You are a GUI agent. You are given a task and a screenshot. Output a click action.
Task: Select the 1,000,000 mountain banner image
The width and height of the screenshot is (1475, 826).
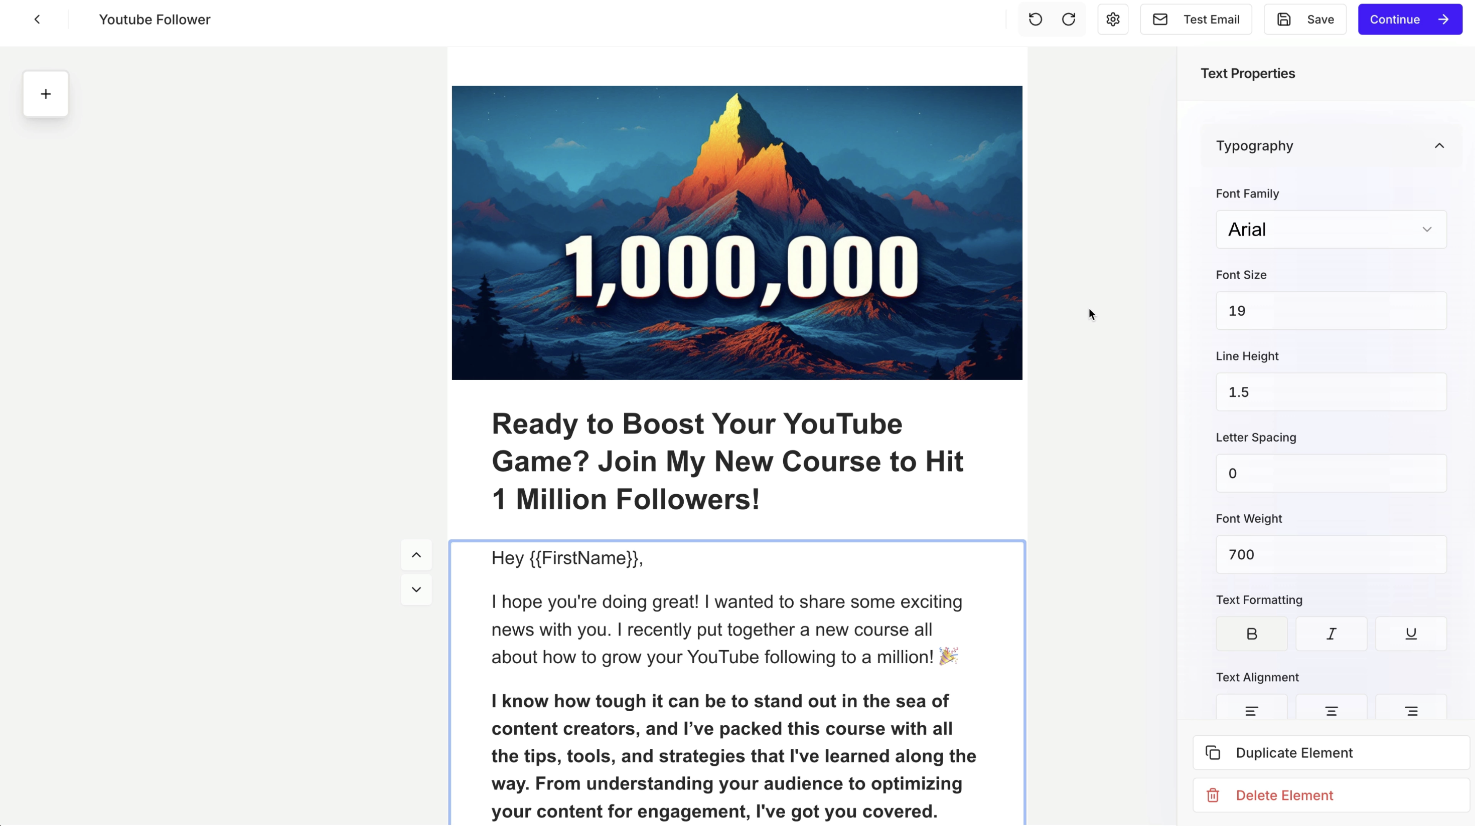coord(737,233)
